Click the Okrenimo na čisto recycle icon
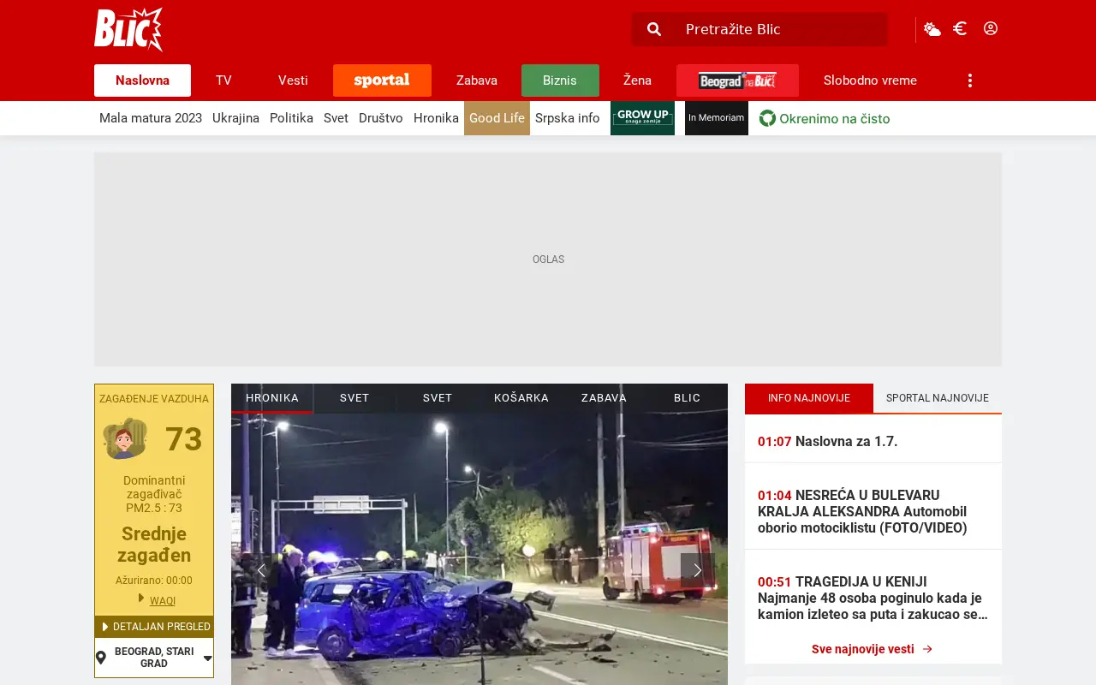The height and width of the screenshot is (685, 1096). click(x=767, y=118)
